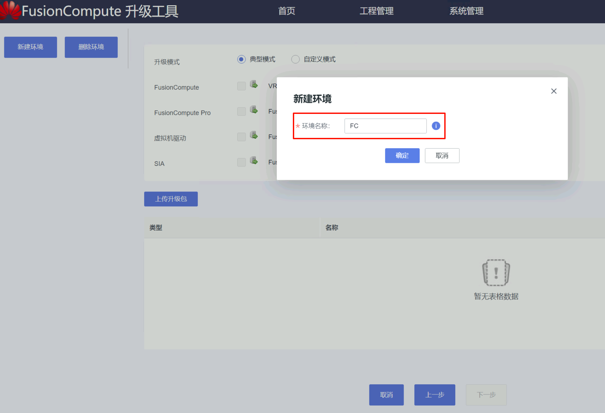Image resolution: width=605 pixels, height=413 pixels.
Task: Close the 新建环境 dialog with X
Action: pyautogui.click(x=553, y=91)
